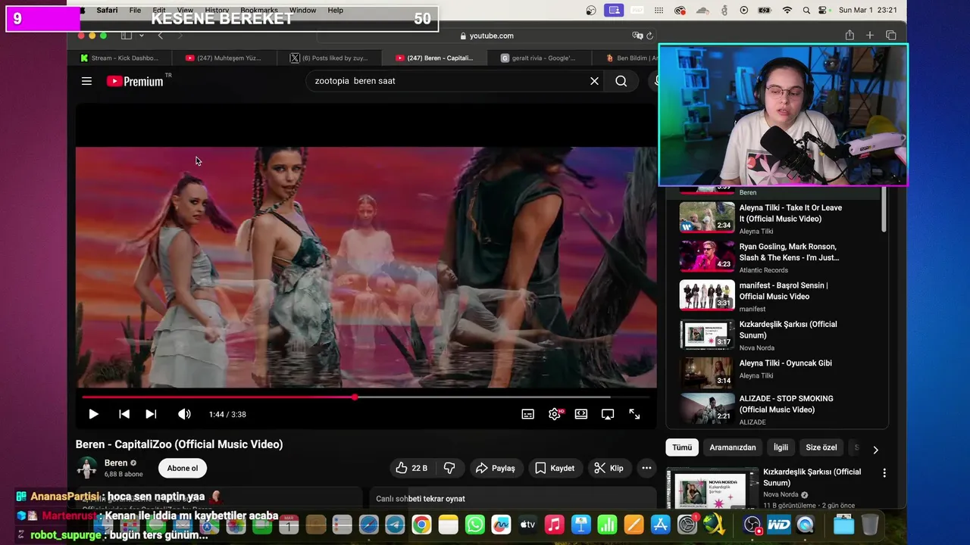Viewport: 970px width, 545px height.
Task: Switch to geralt rivia Google tab
Action: [x=540, y=58]
